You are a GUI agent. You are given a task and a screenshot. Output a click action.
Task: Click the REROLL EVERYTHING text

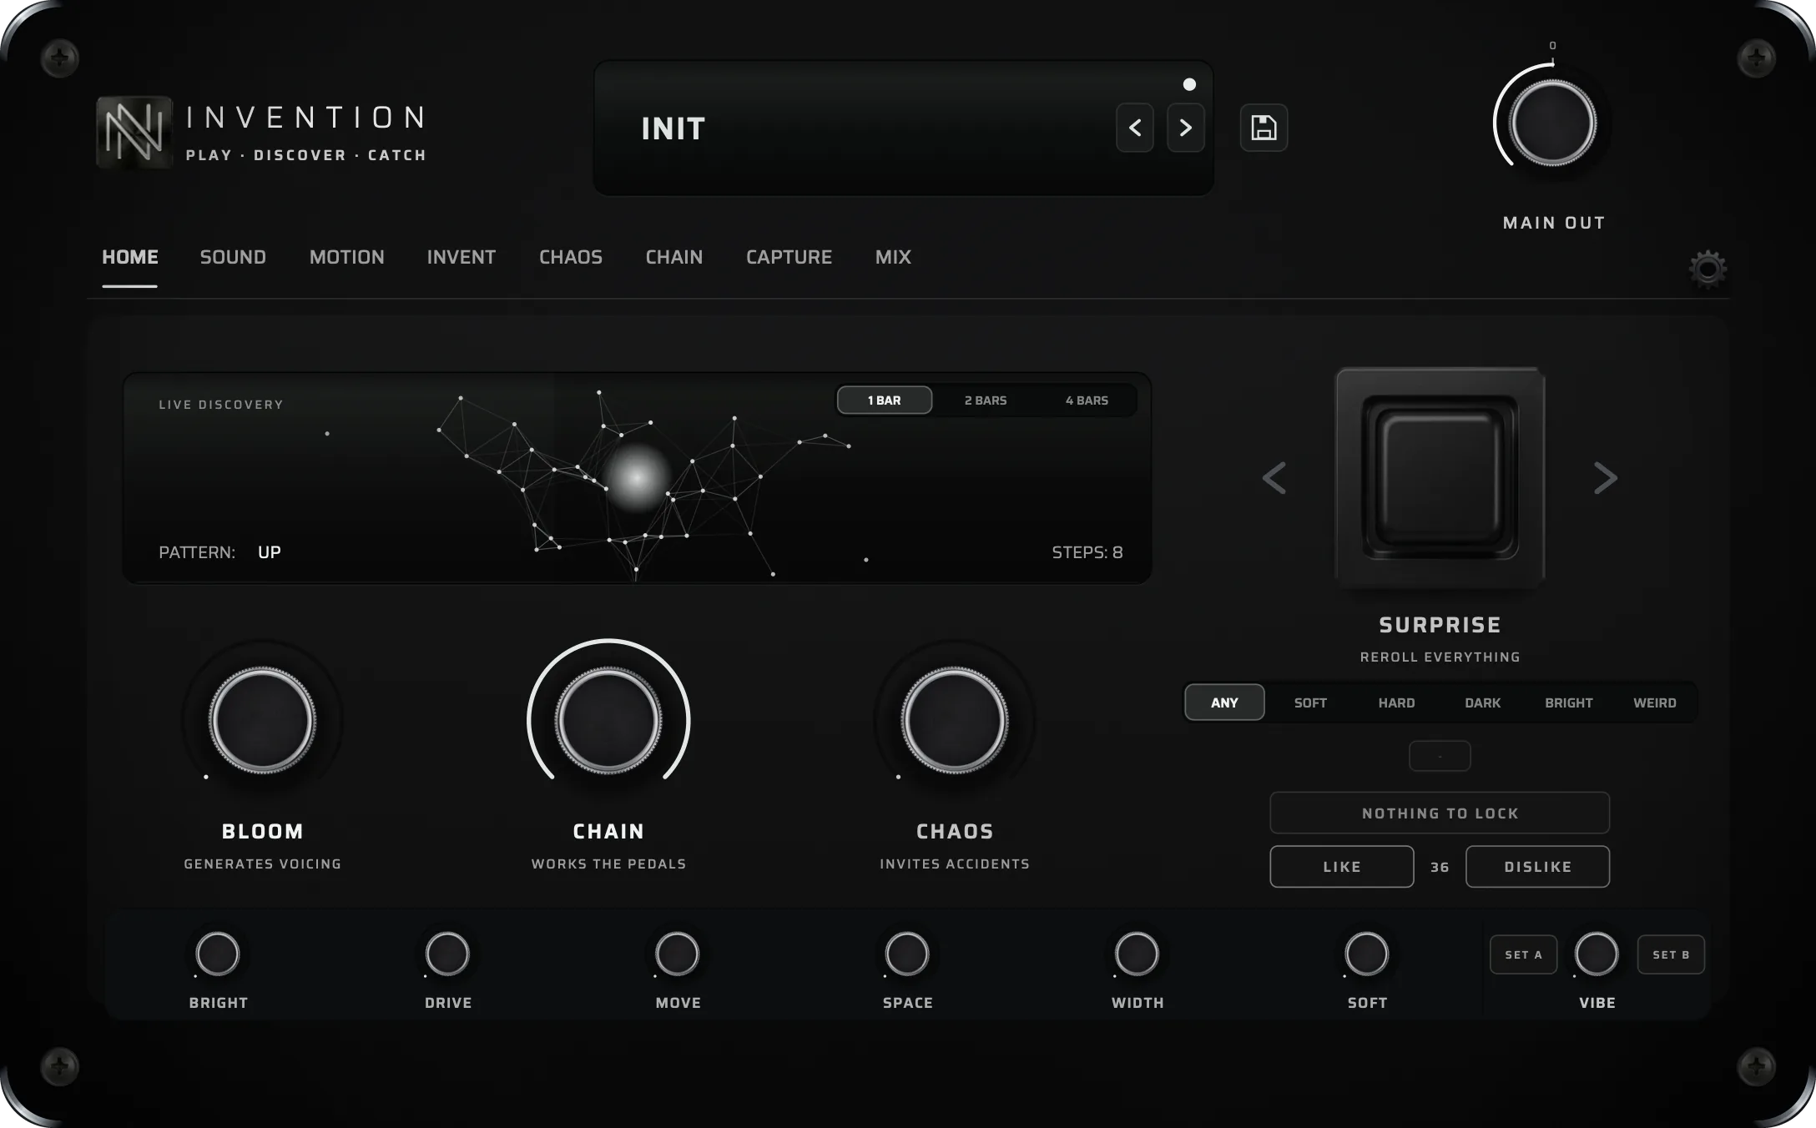[1440, 657]
